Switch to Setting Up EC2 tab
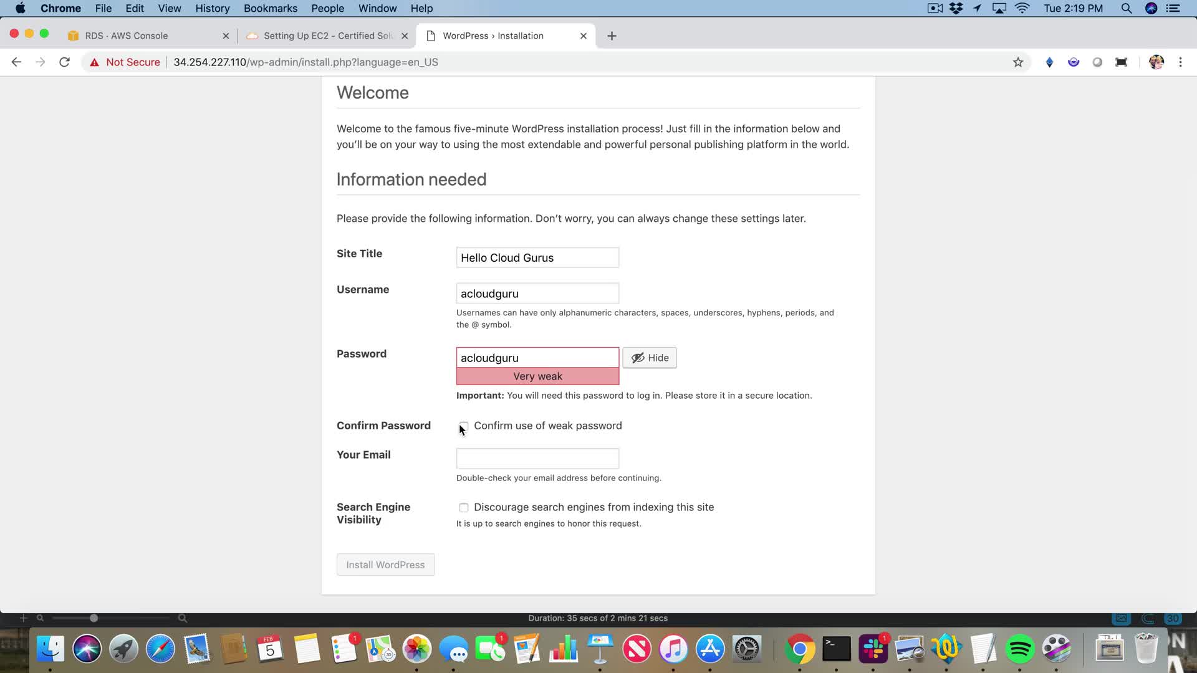The height and width of the screenshot is (673, 1197). click(327, 36)
